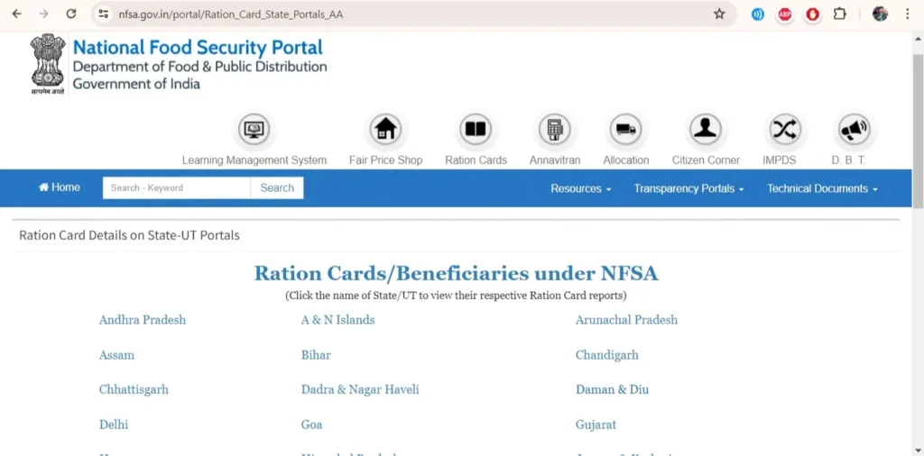Open the Gujarat ration card link
The height and width of the screenshot is (456, 924).
[596, 424]
